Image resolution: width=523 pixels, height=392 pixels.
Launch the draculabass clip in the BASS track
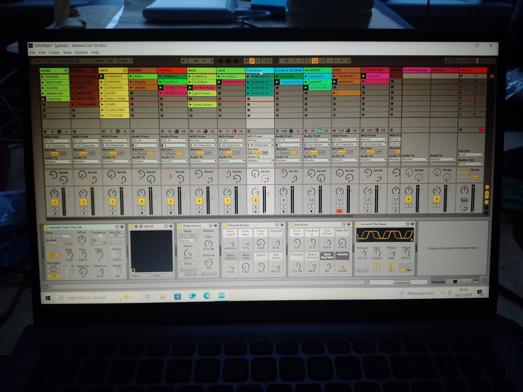pyautogui.click(x=191, y=105)
